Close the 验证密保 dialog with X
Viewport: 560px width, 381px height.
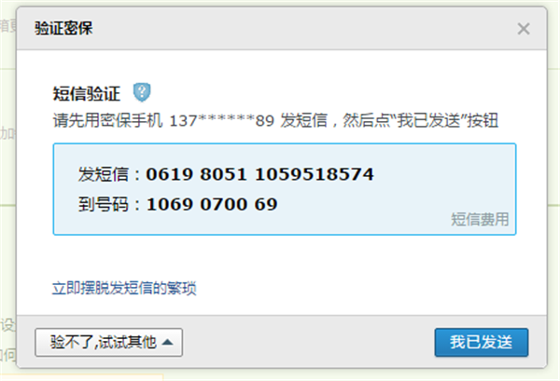point(524,29)
